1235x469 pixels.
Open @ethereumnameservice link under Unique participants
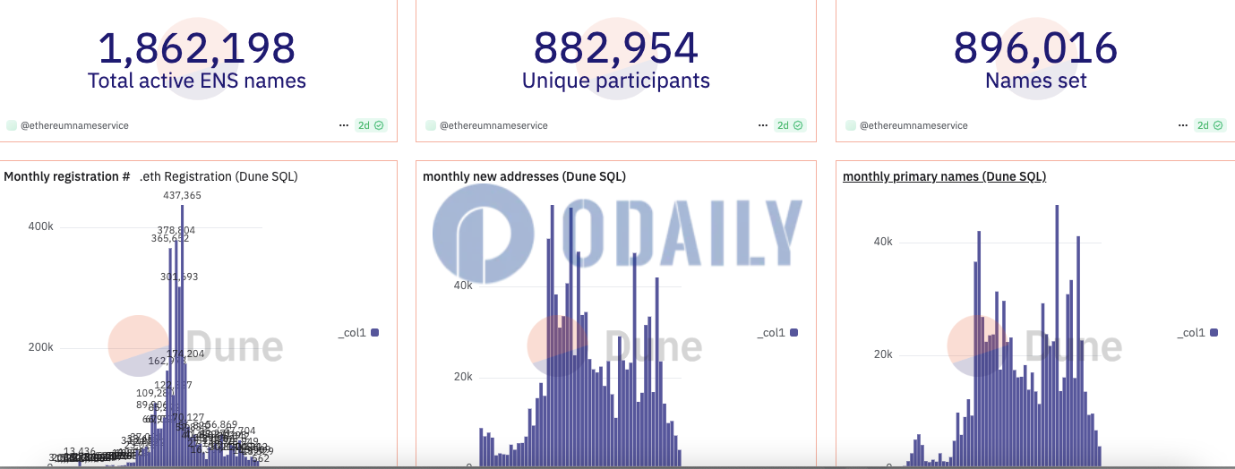493,125
